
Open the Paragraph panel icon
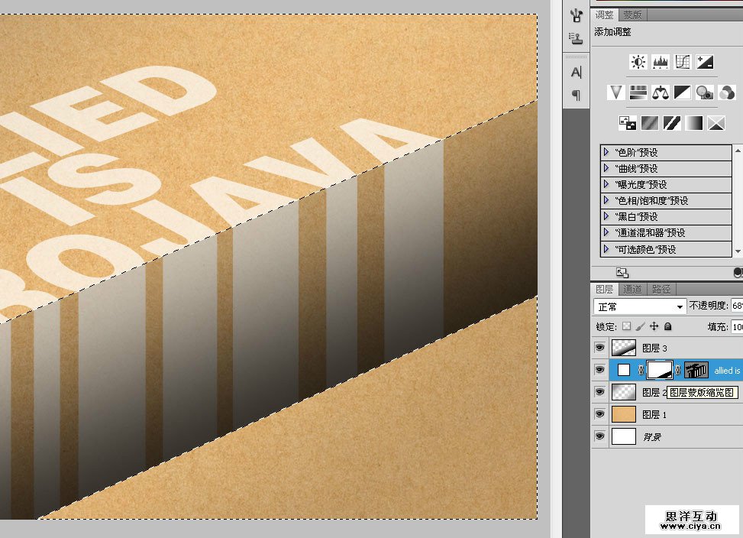pos(576,96)
